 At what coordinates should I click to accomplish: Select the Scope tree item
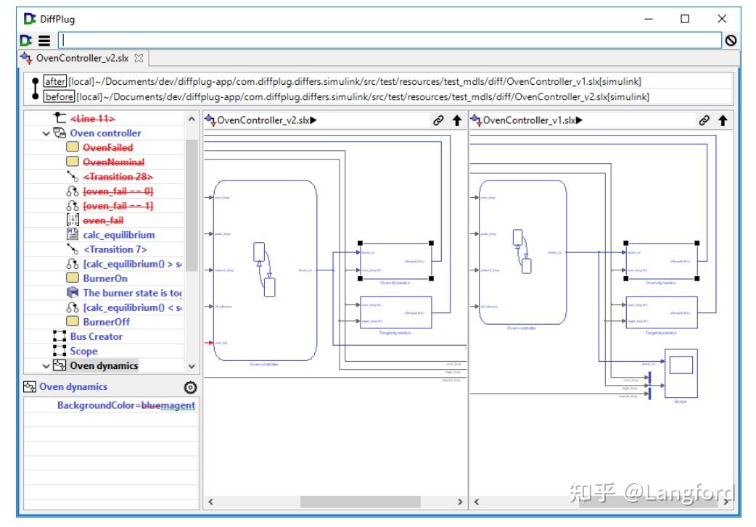click(x=83, y=351)
